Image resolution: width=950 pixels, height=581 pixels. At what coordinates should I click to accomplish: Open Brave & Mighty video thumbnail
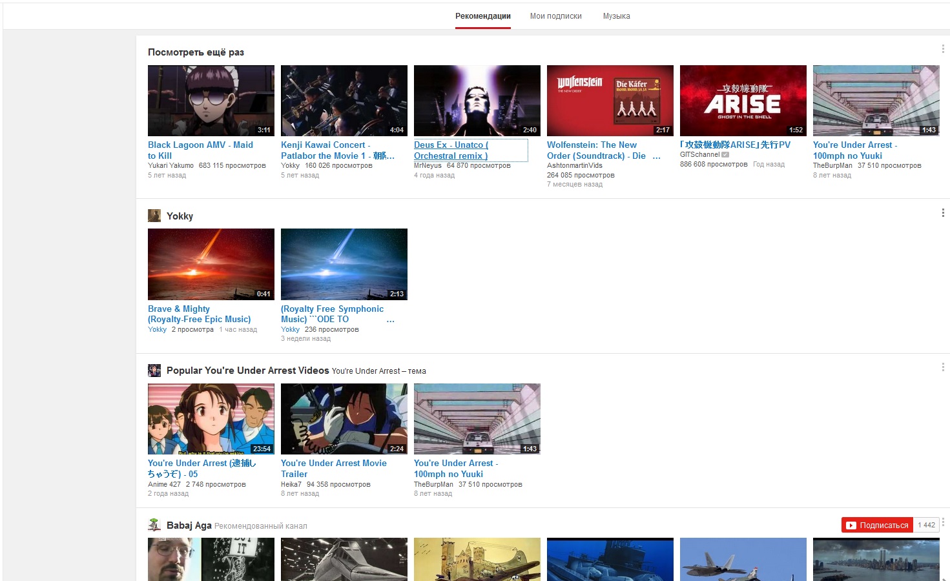(x=211, y=264)
